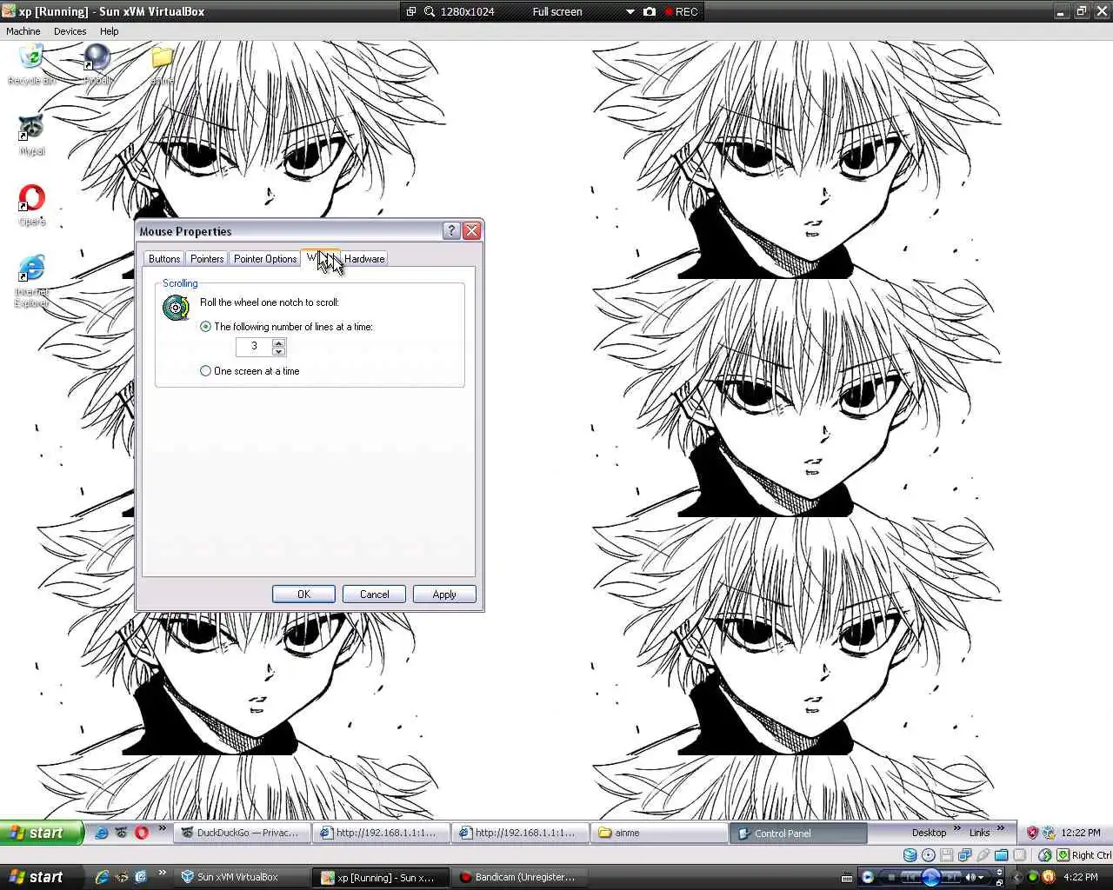Switch to the Pointer Options tab
Screen dimensions: 1113x890
click(265, 259)
